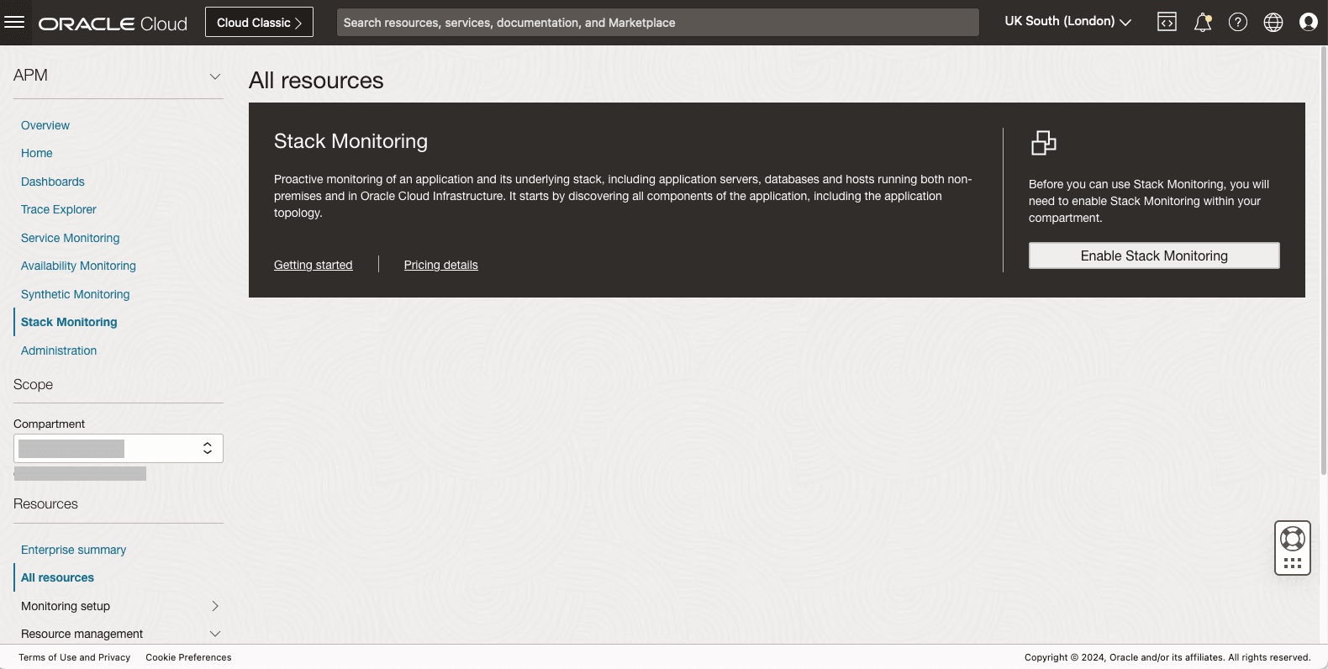This screenshot has width=1328, height=669.
Task: Open Synthetic Monitoring
Action: [76, 294]
